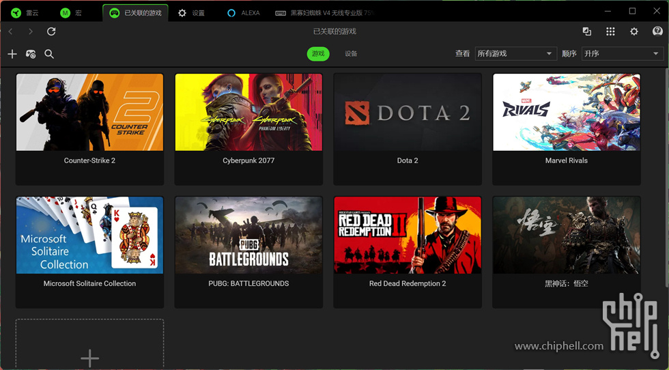The width and height of the screenshot is (669, 370).
Task: Open the Red Dead Redemption 2 cover thumbnail
Action: [x=408, y=235]
